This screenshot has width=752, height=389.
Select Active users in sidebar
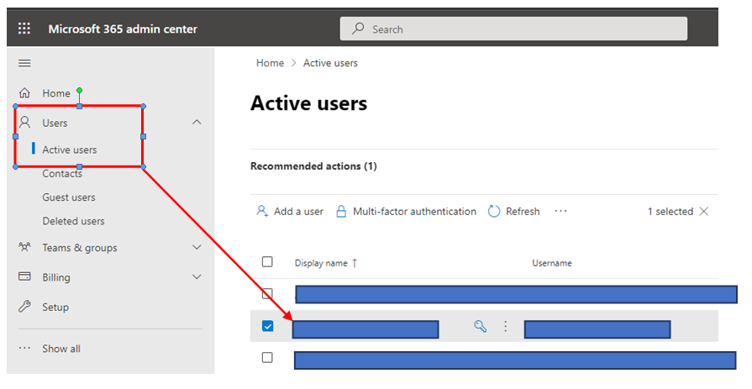click(70, 150)
